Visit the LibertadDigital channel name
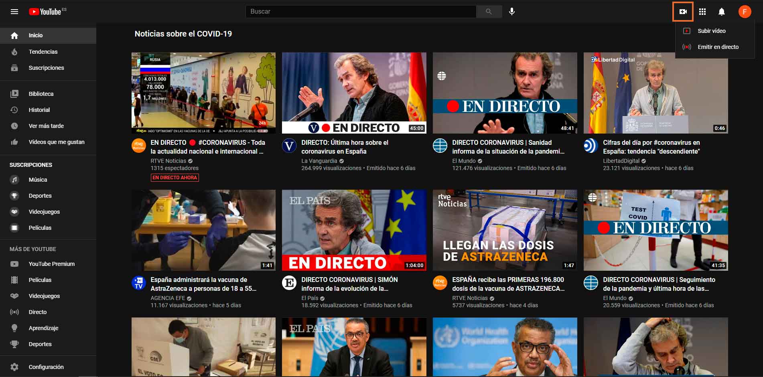This screenshot has width=763, height=377. tap(621, 161)
